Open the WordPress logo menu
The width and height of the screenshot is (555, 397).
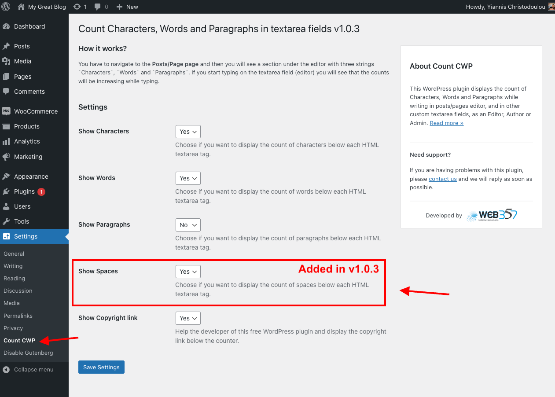click(6, 7)
